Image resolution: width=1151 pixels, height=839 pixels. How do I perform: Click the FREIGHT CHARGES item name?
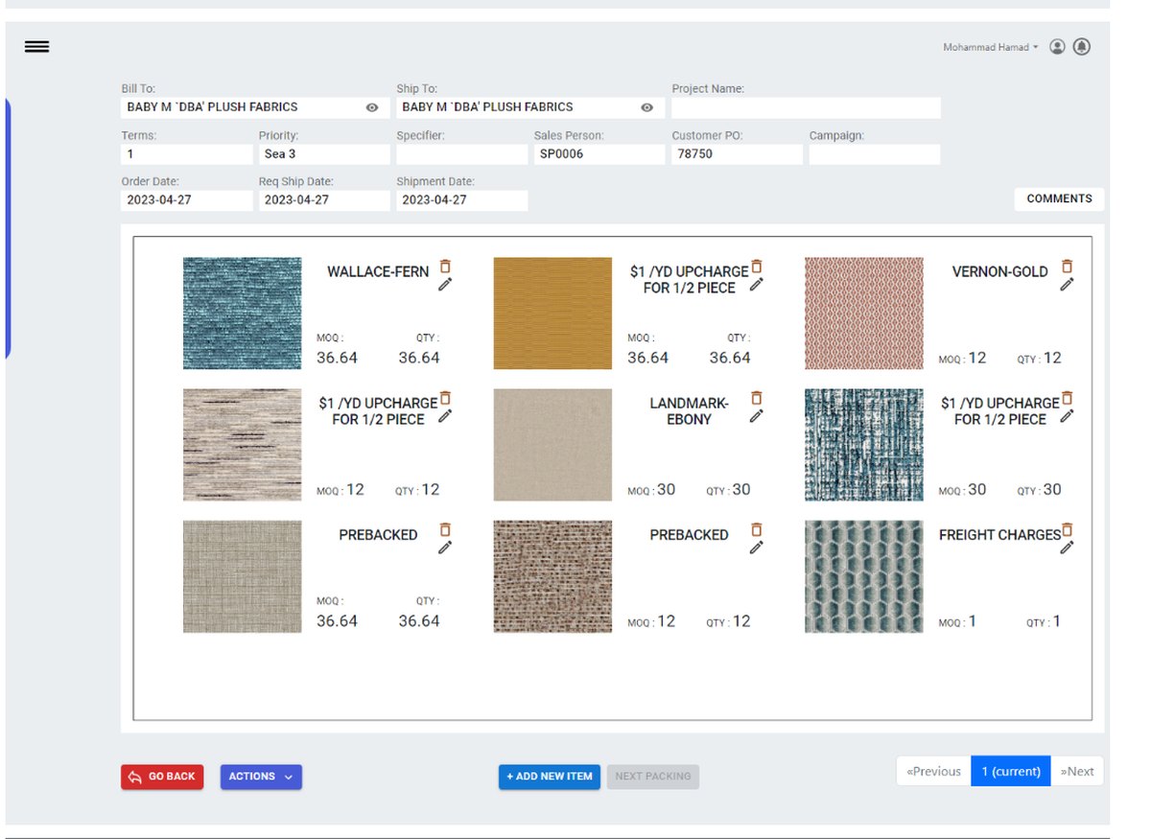(999, 535)
